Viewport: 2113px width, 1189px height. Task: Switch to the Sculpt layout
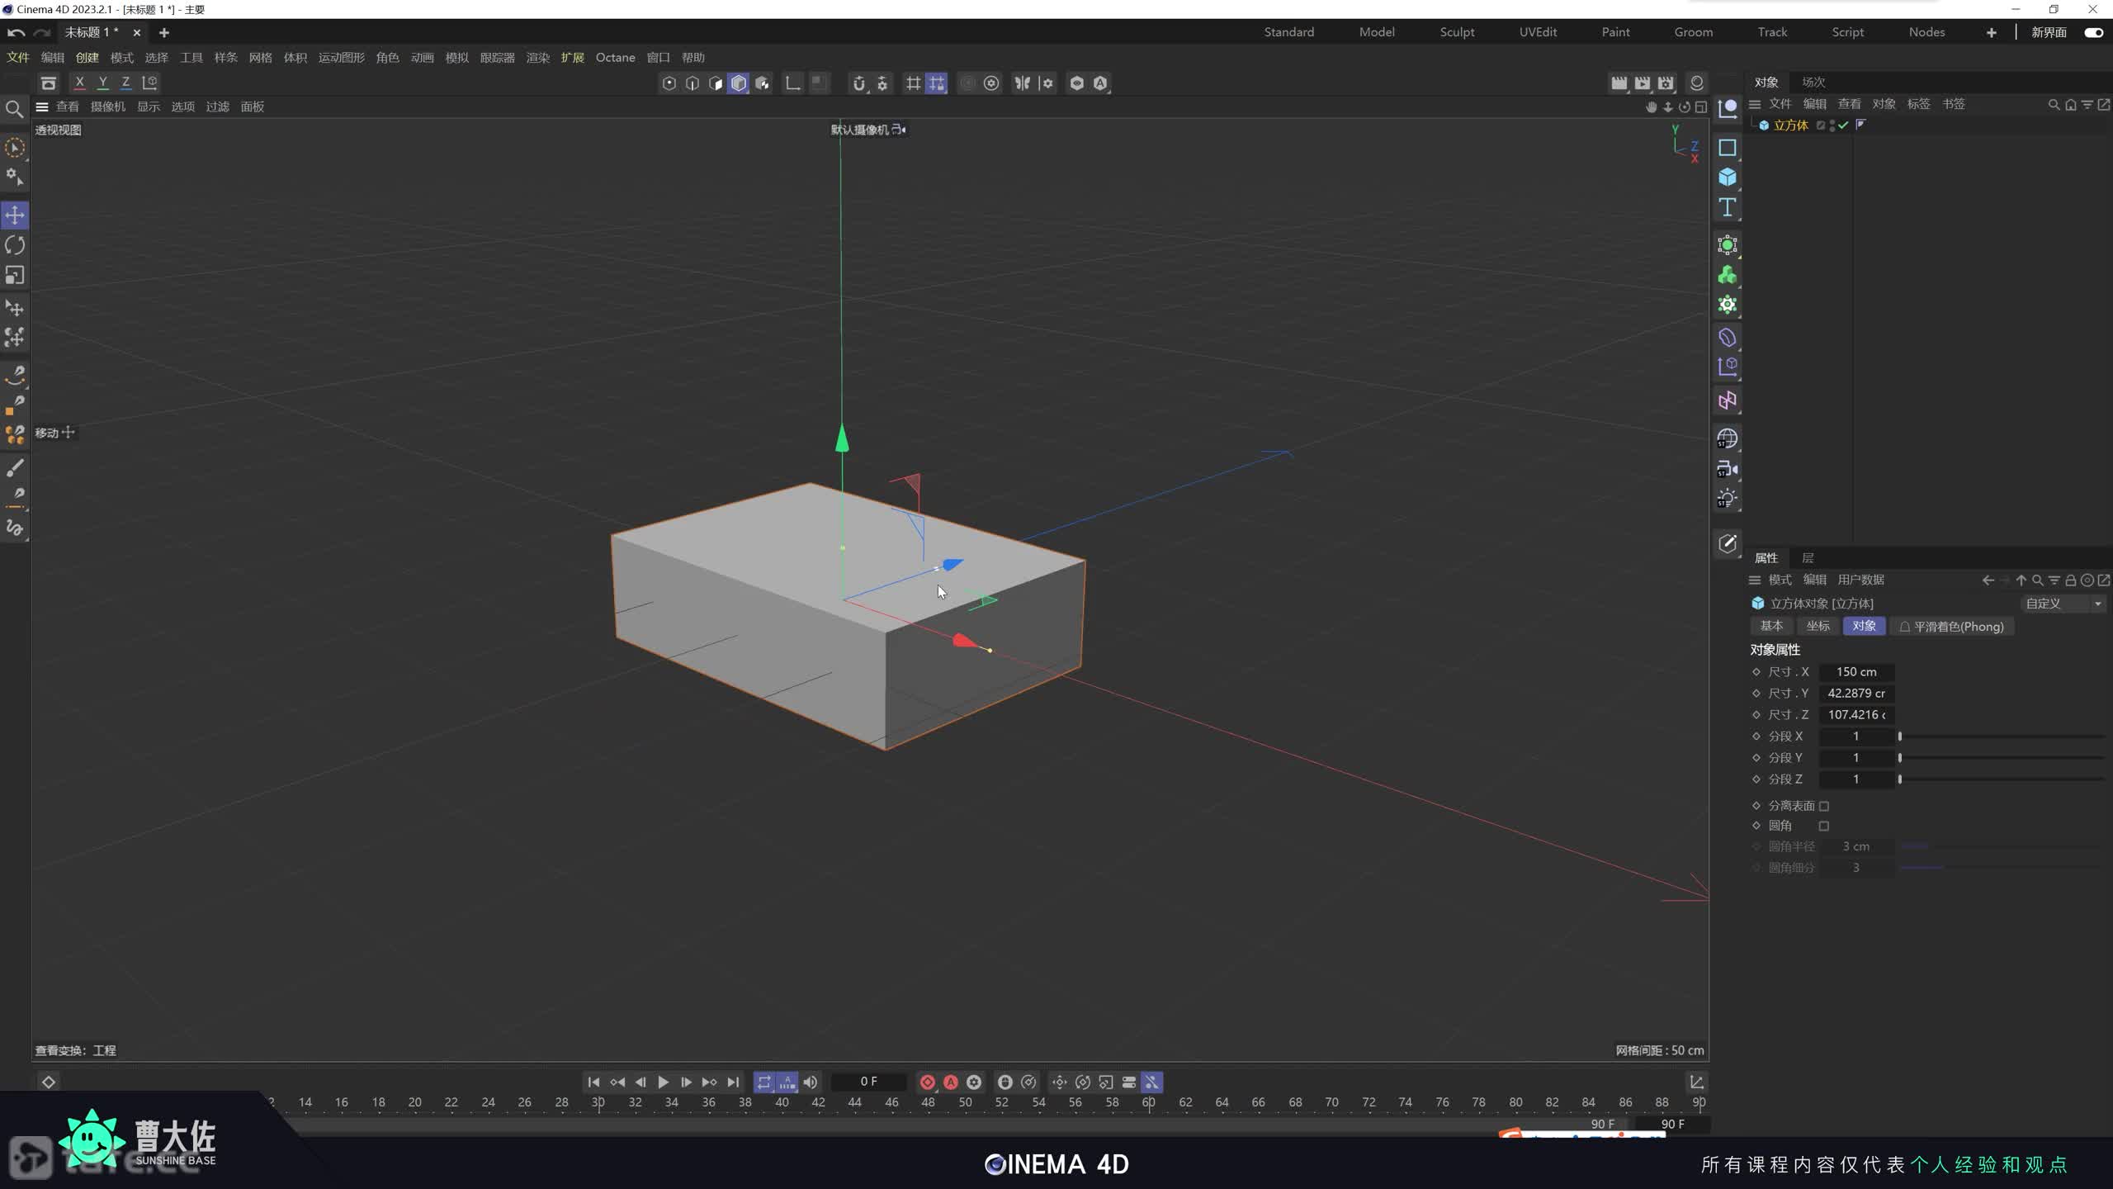pos(1457,32)
